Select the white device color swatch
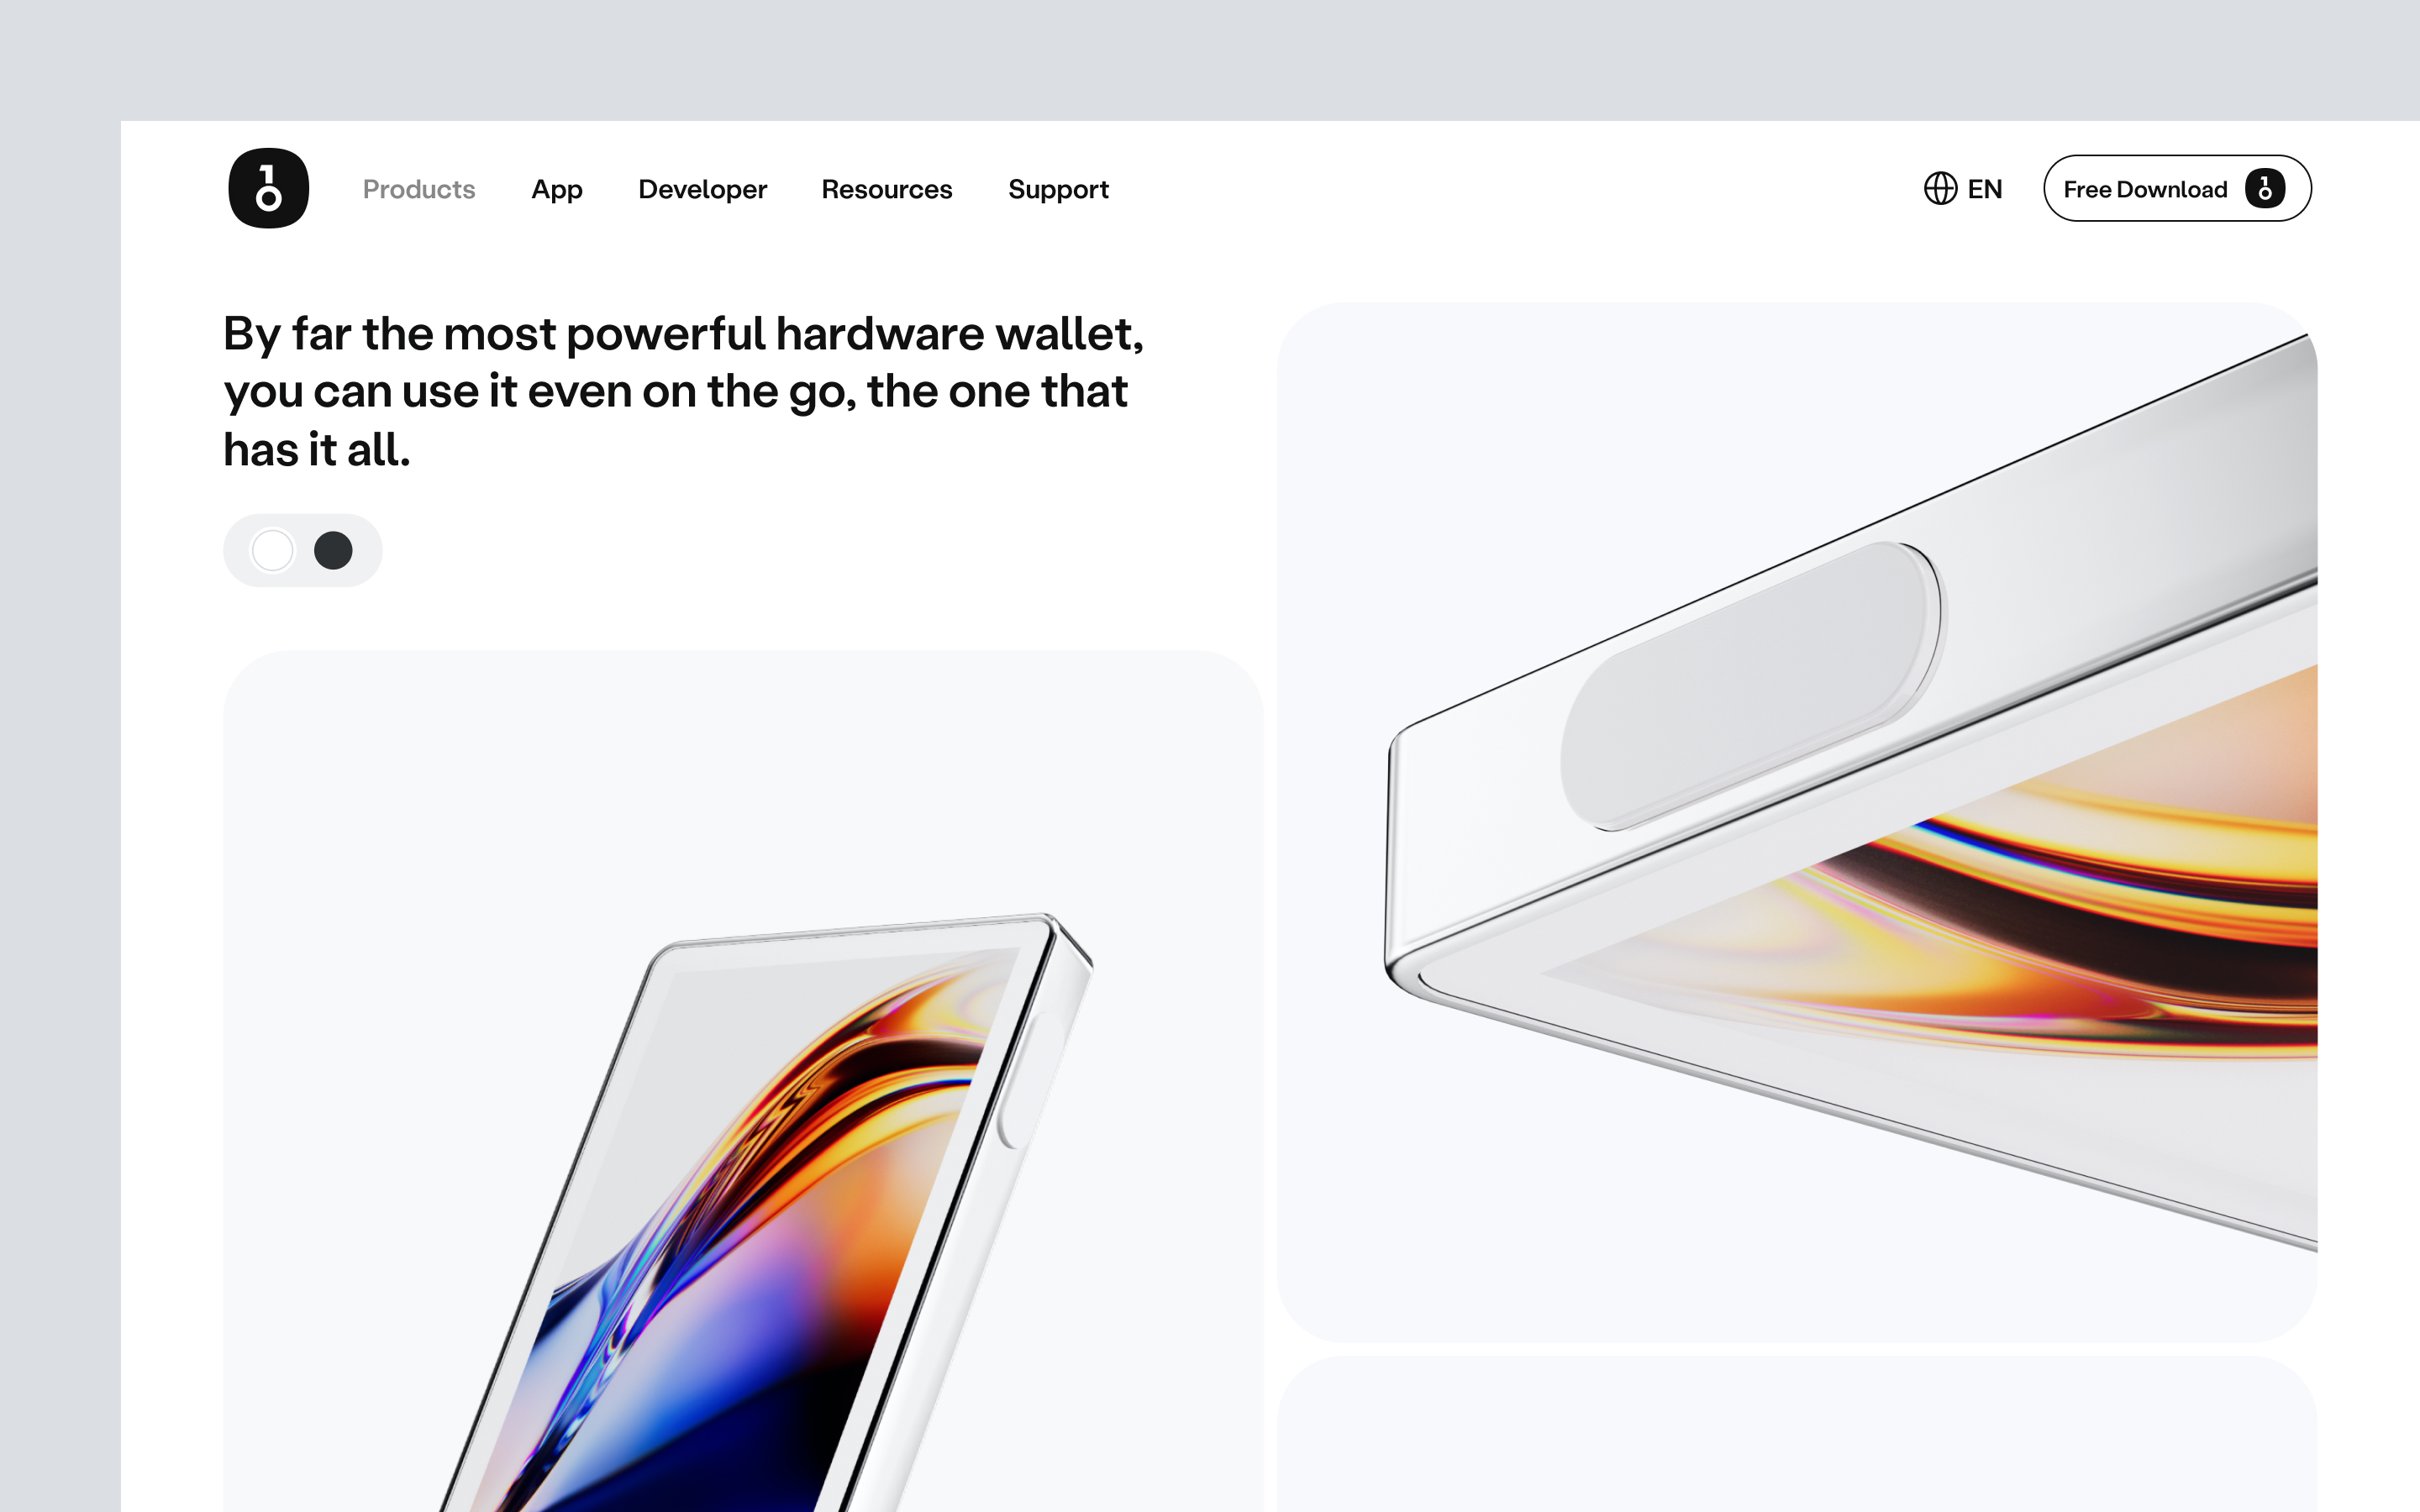This screenshot has height=1512, width=2420. (272, 550)
